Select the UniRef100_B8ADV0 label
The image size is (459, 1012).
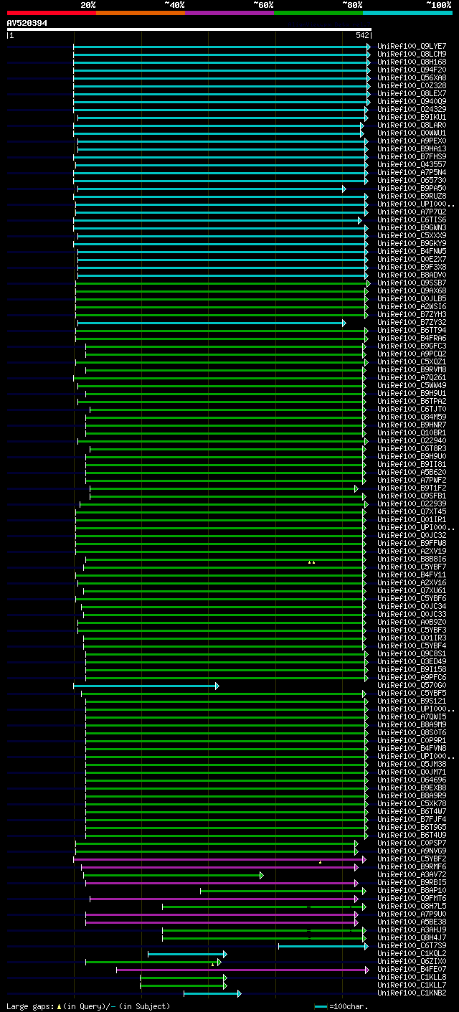click(x=412, y=275)
